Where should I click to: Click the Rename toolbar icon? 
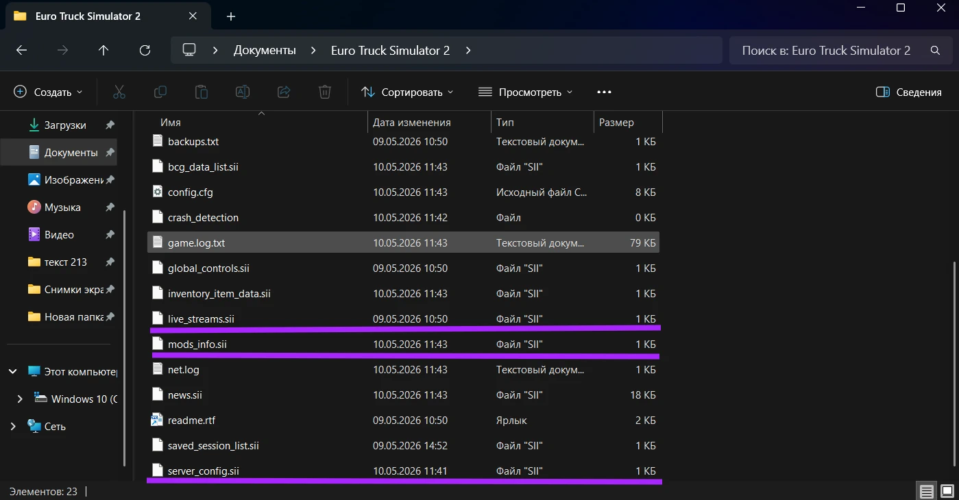243,92
